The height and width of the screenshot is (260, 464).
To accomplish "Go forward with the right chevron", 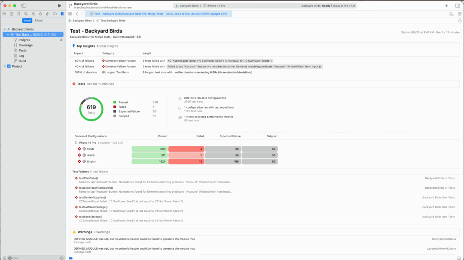I will click(82, 14).
